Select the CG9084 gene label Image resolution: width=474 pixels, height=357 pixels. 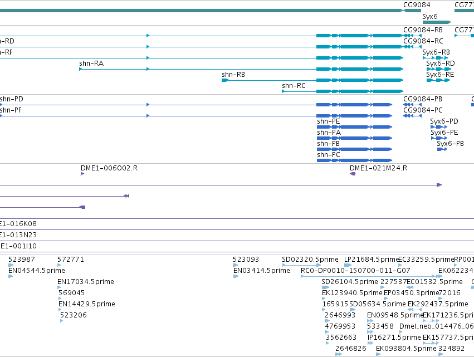(x=417, y=5)
